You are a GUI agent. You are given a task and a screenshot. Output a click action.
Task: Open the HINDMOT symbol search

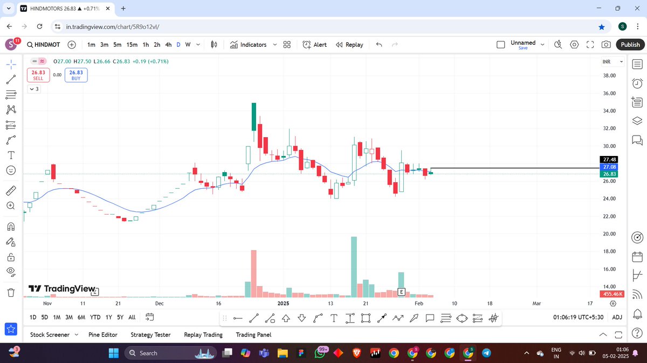click(x=43, y=45)
